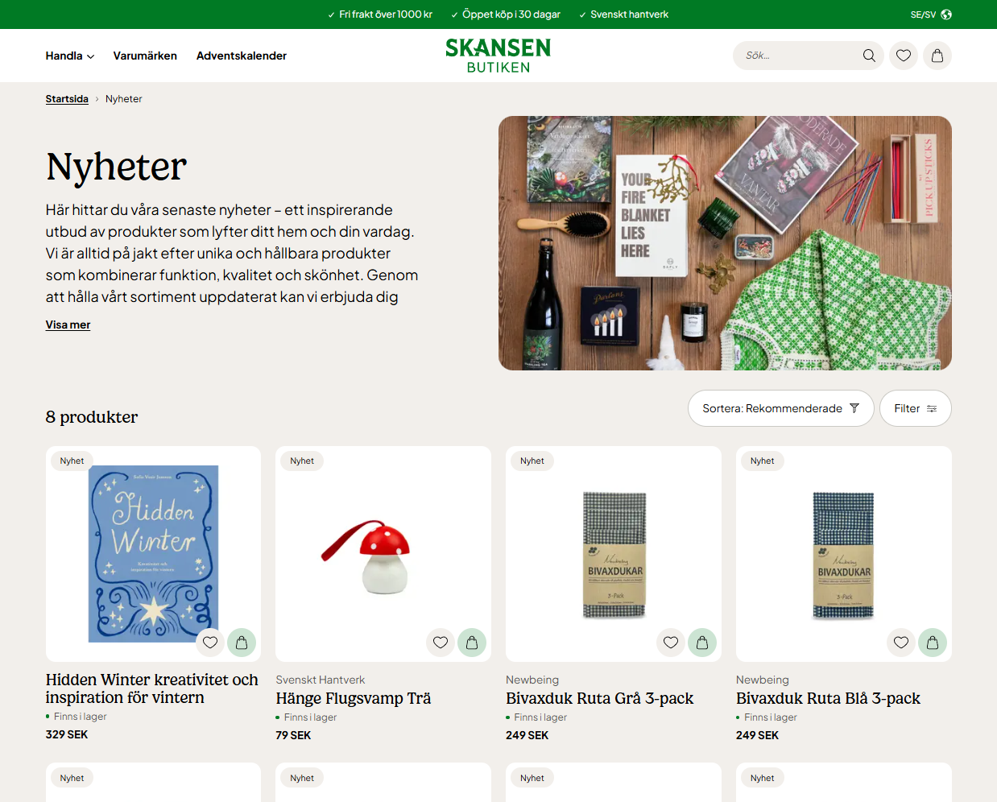Heart the Bivaxduk Ruta Blå 3-pack
997x802 pixels.
click(901, 643)
